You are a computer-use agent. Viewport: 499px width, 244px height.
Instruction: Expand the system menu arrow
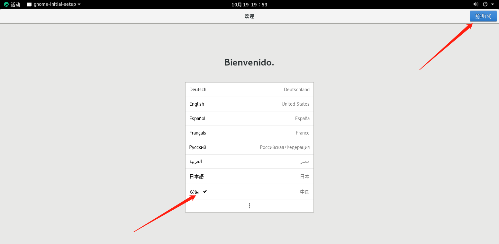(x=493, y=4)
